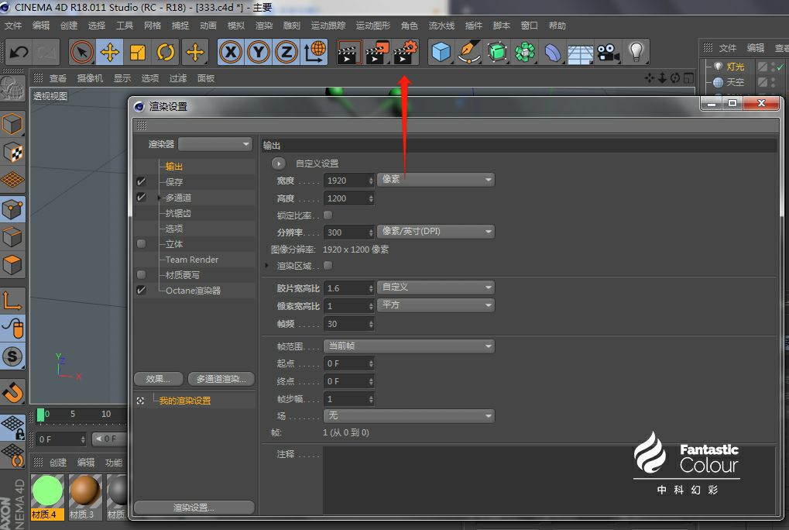
Task: Open the 渲染 menu
Action: (x=264, y=26)
